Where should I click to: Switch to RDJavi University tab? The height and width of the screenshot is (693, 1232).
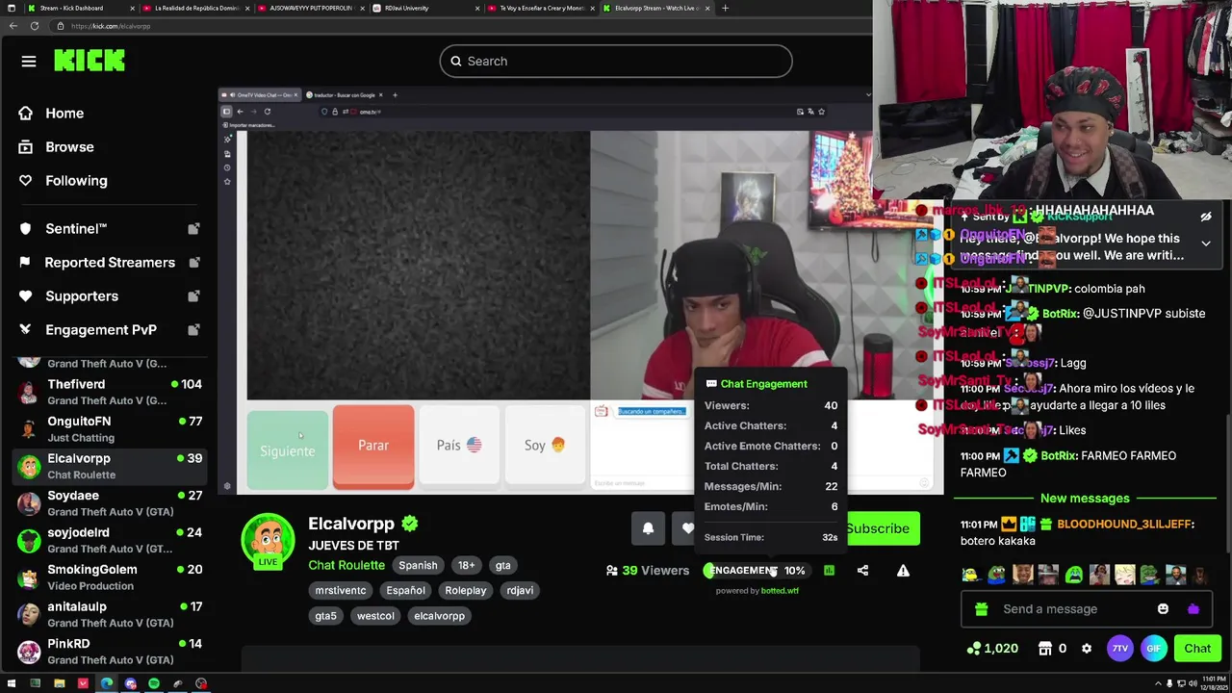coord(425,8)
